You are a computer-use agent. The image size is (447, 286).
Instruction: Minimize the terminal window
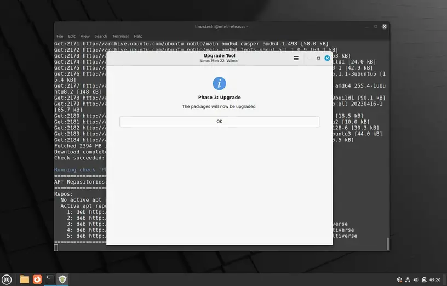click(367, 26)
